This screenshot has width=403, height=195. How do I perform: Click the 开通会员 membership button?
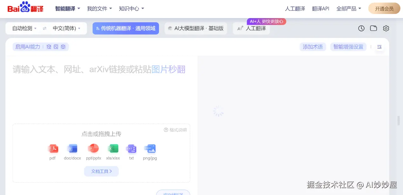tap(384, 9)
